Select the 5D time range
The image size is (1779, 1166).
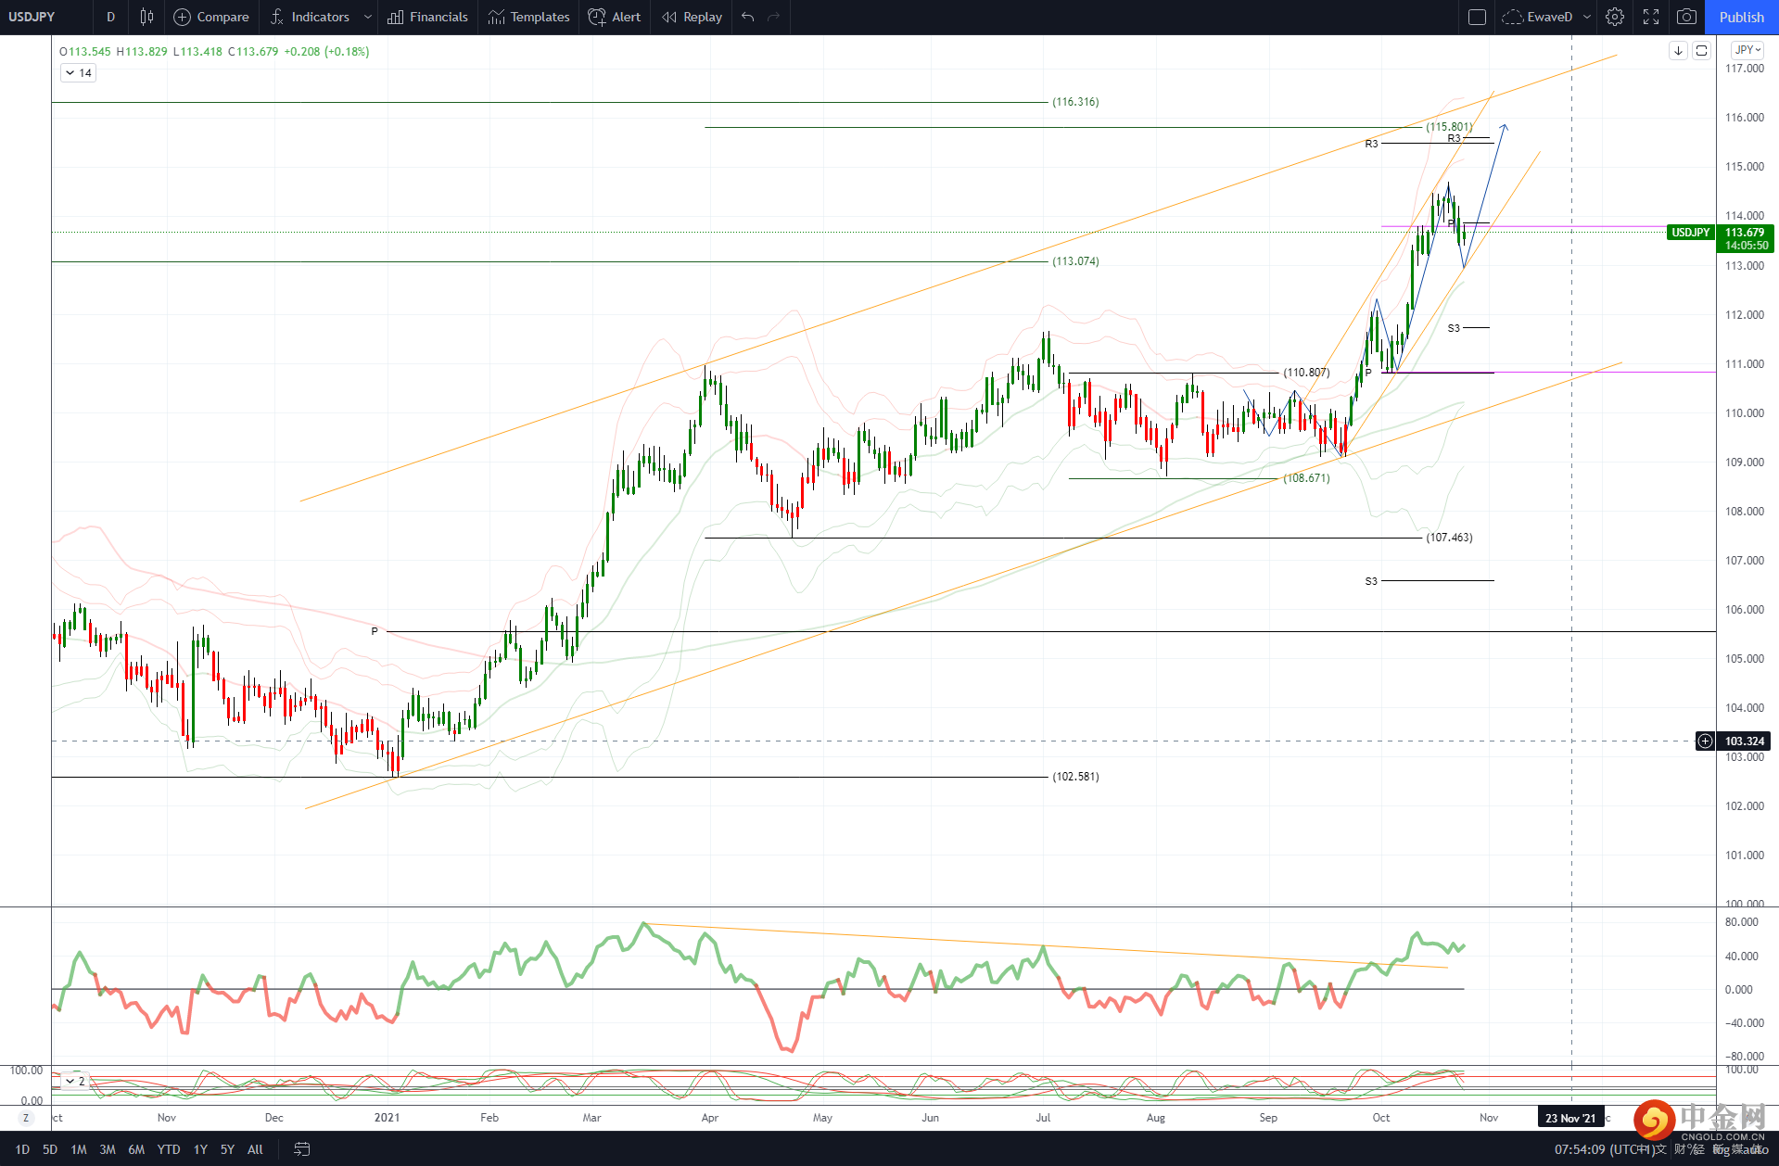click(x=50, y=1149)
